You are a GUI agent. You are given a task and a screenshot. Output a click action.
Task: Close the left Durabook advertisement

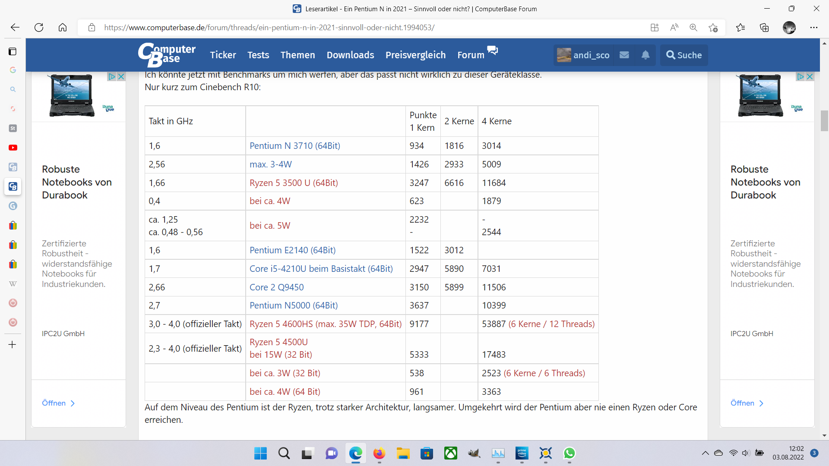[x=121, y=76]
